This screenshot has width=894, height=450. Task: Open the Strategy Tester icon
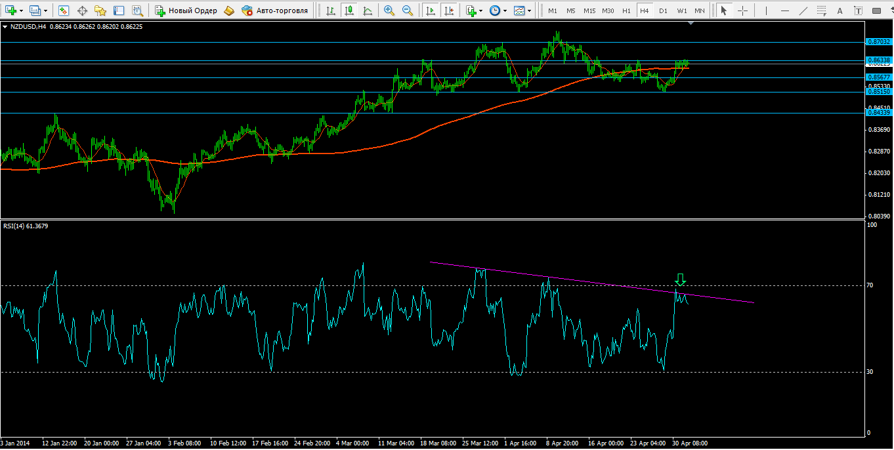click(x=137, y=10)
